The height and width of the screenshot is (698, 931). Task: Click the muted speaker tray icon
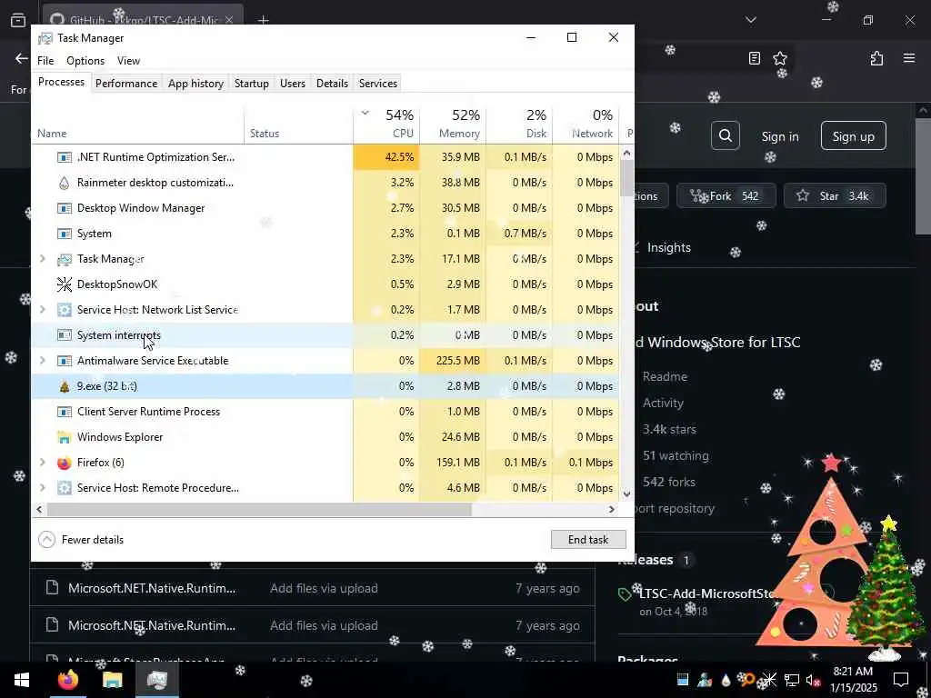813,680
